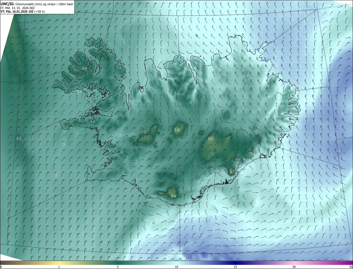This screenshot has height=269, width=353.
Task: Click the 3.7 value label on the map
Action: click(x=232, y=172)
